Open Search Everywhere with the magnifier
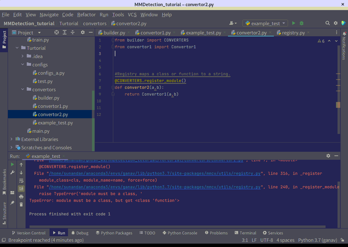This screenshot has width=348, height=247. click(x=327, y=23)
